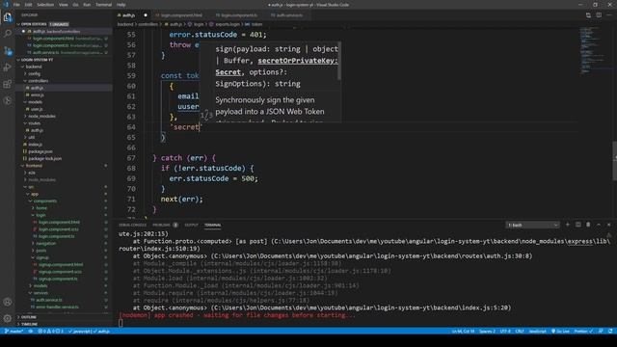617x347 pixels.
Task: Switch to auth.service.ts editor tab
Action: (289, 15)
